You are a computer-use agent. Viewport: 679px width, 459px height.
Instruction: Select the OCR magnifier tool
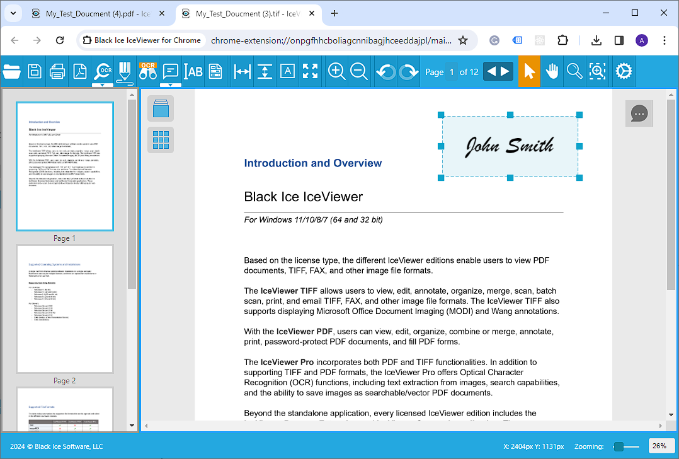[103, 71]
